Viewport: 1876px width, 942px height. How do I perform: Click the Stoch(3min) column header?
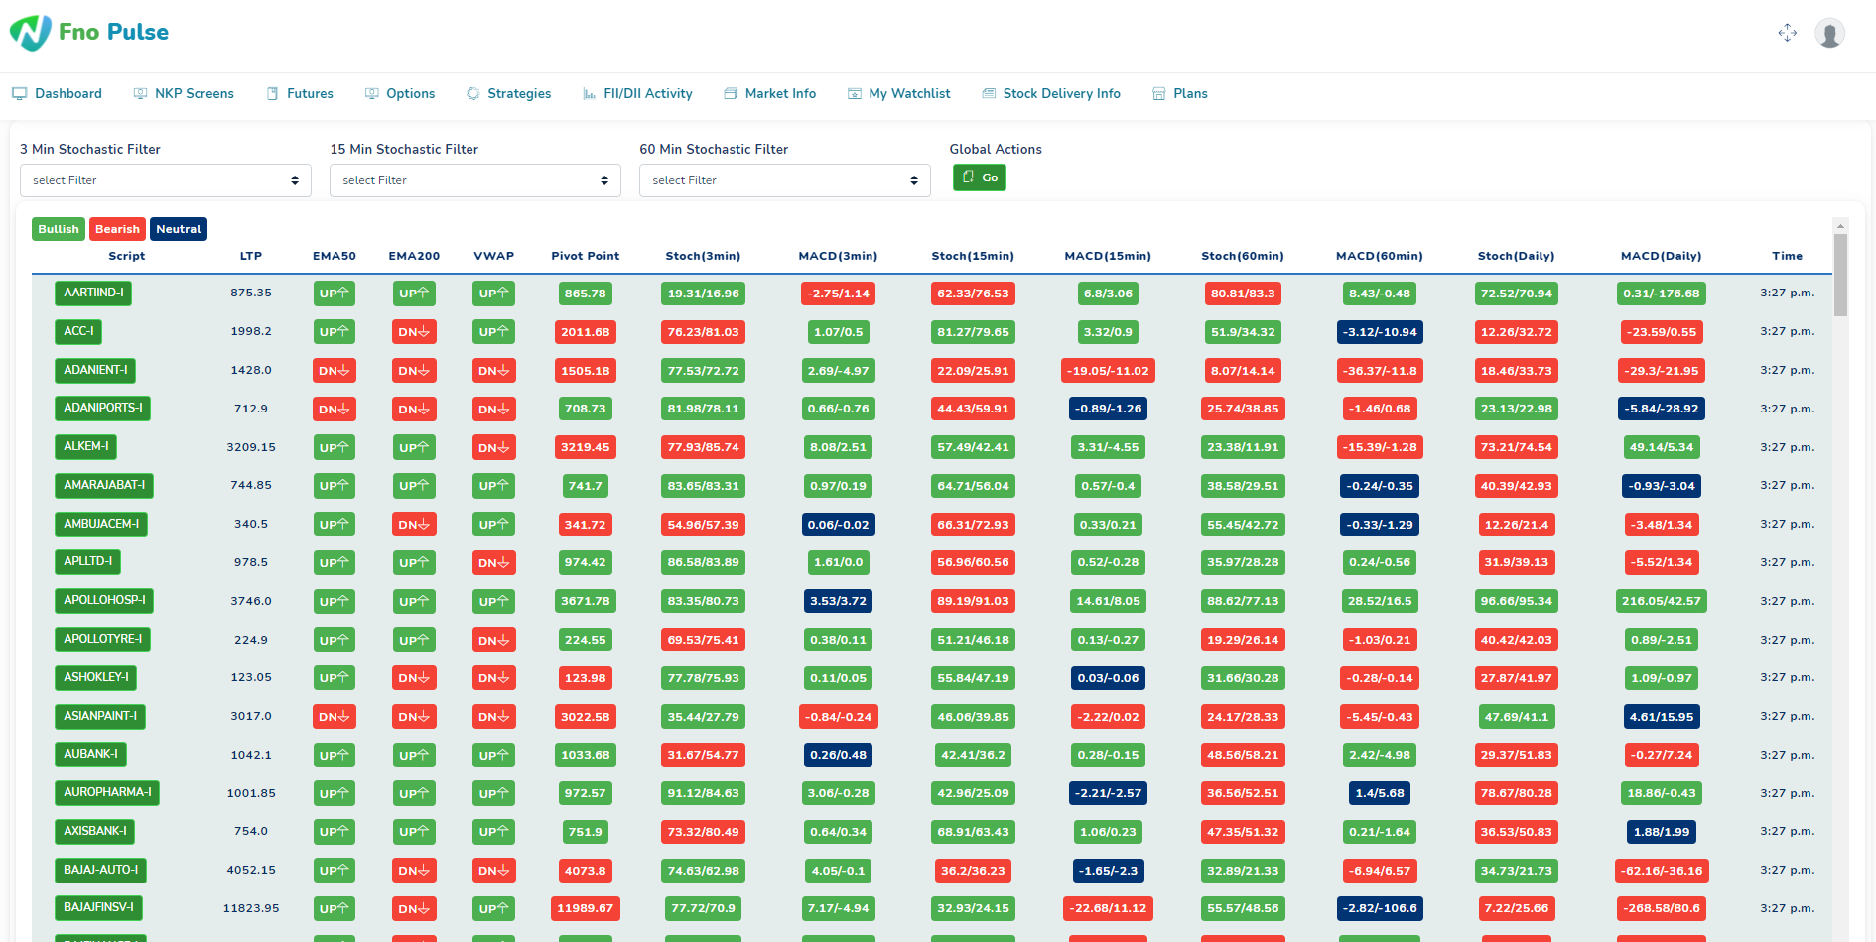click(703, 256)
